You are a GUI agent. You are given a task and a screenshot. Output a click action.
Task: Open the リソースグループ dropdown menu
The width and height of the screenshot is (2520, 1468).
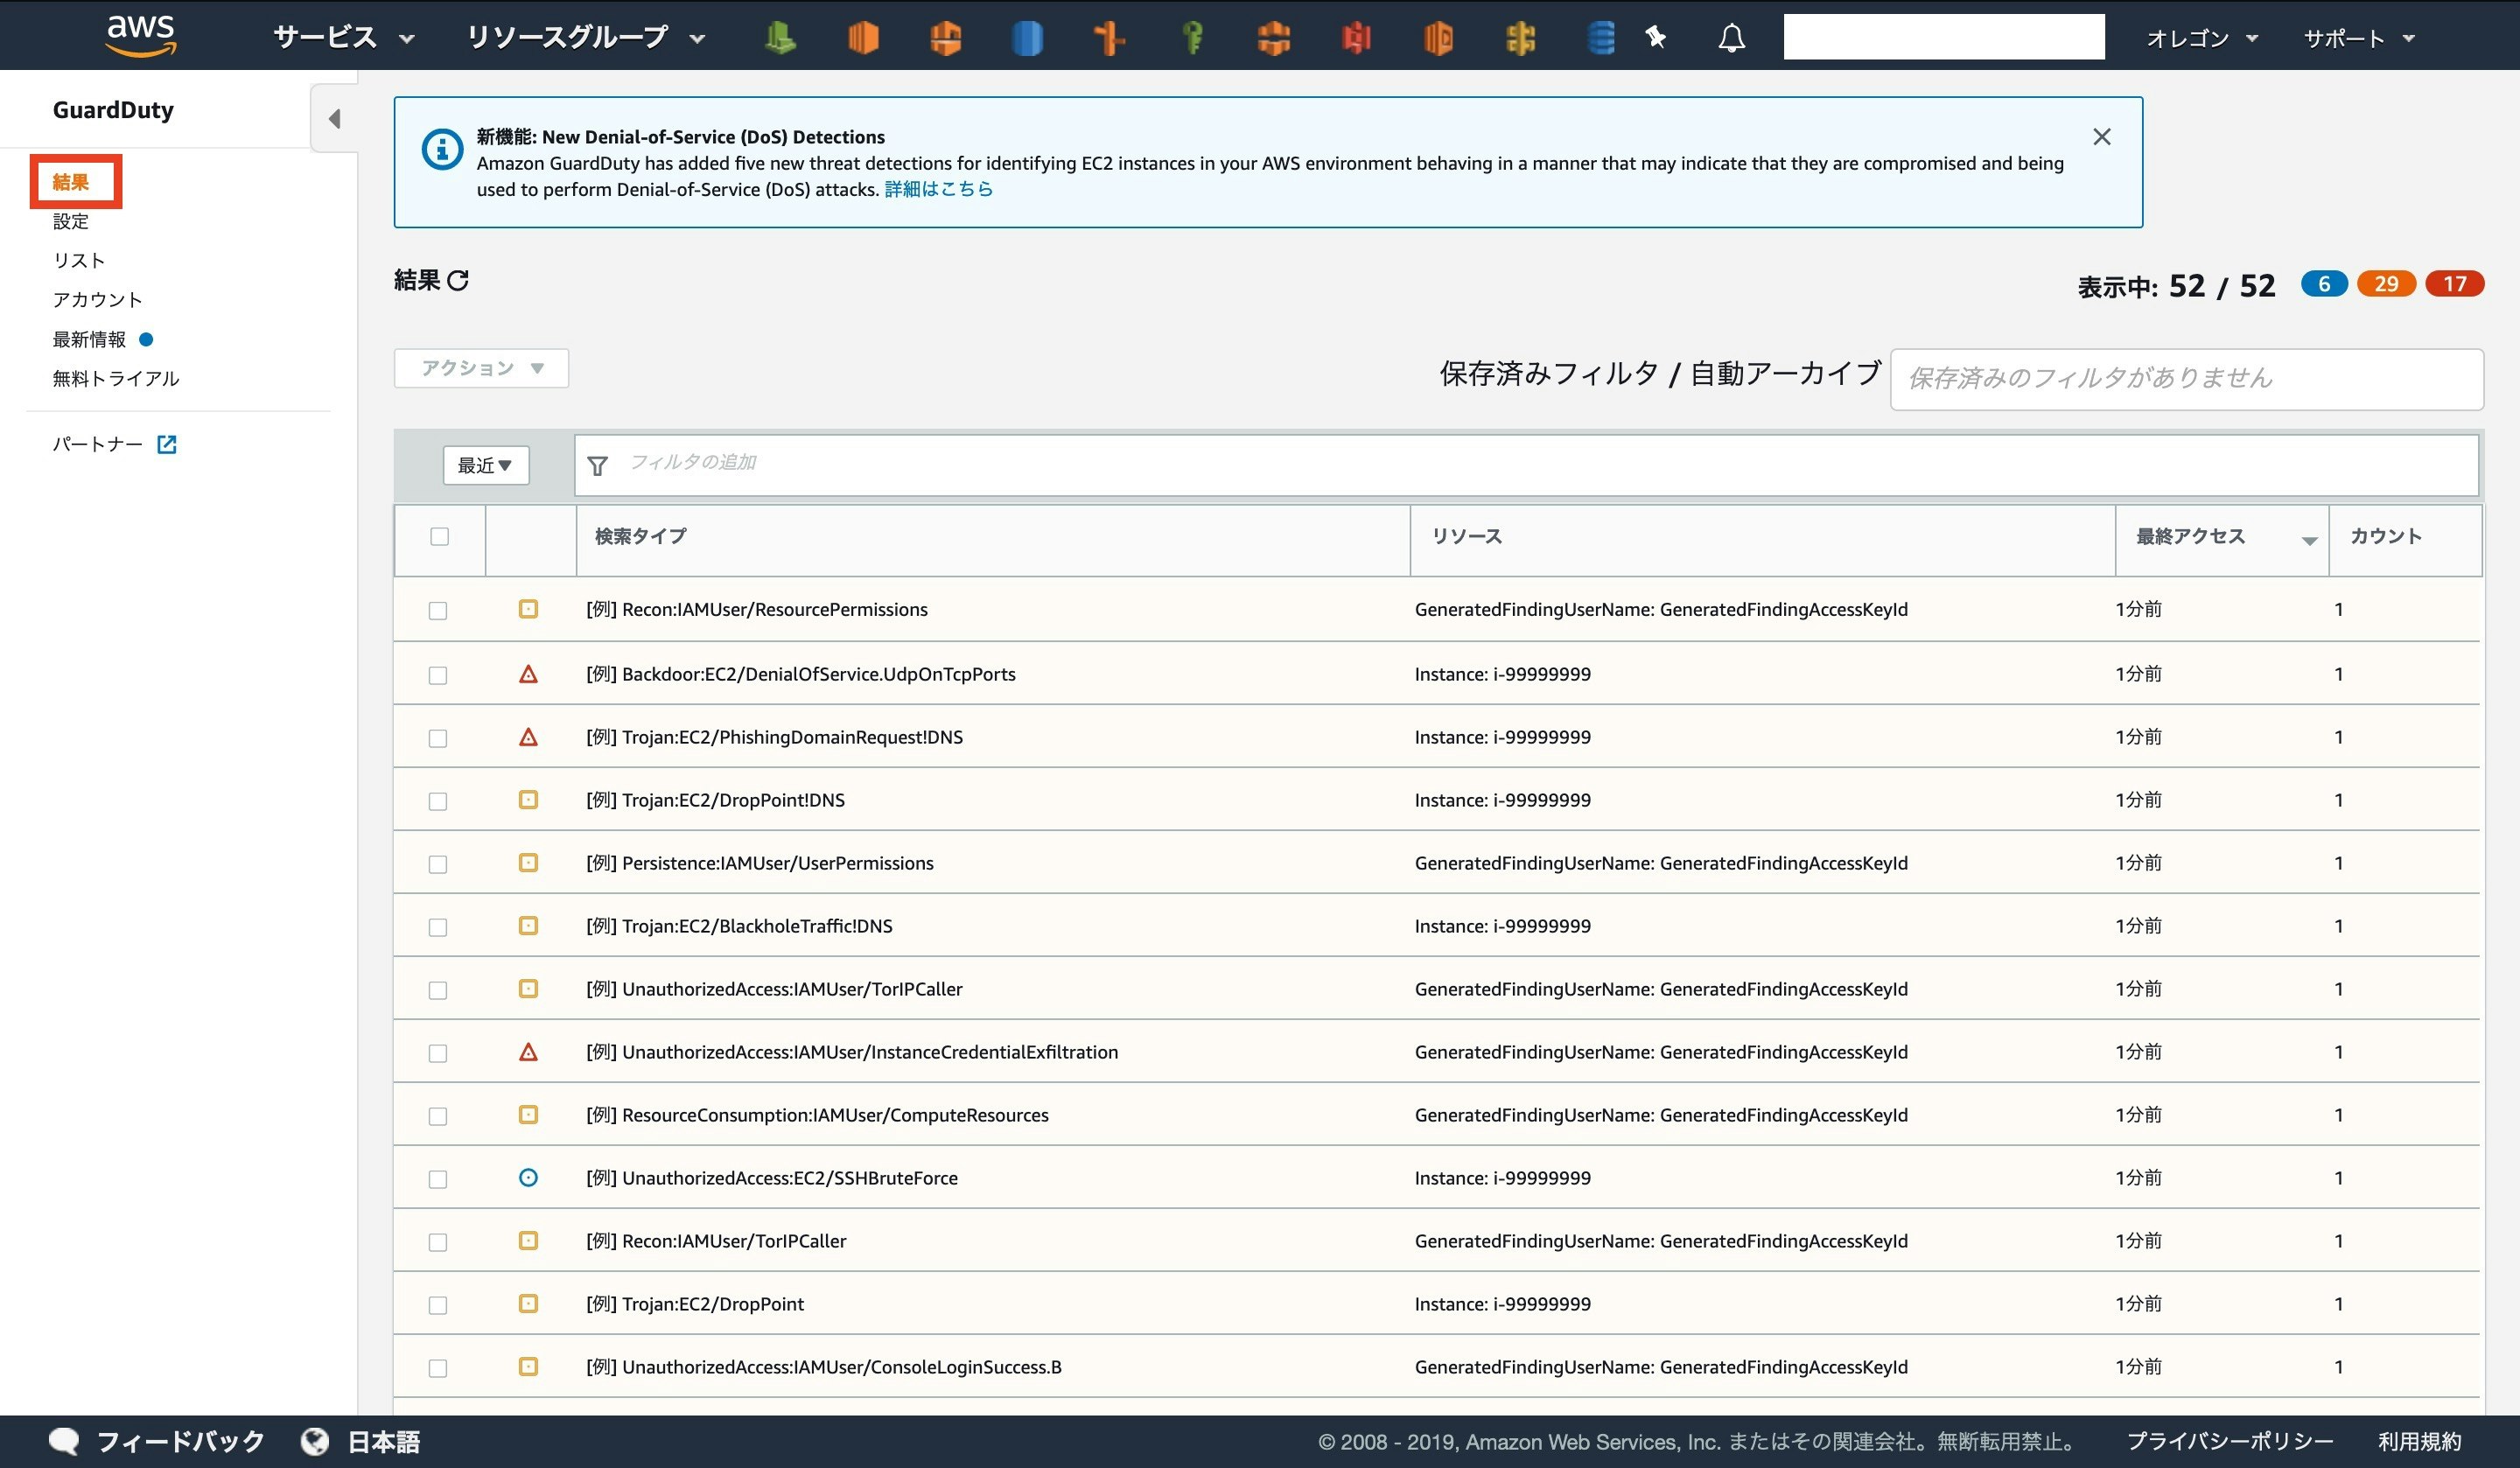(x=586, y=38)
